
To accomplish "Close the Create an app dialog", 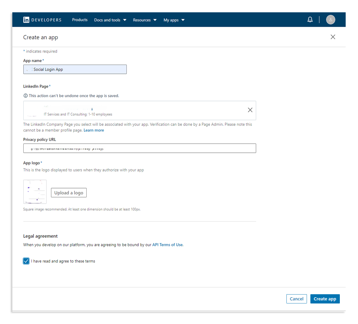I will point(333,37).
